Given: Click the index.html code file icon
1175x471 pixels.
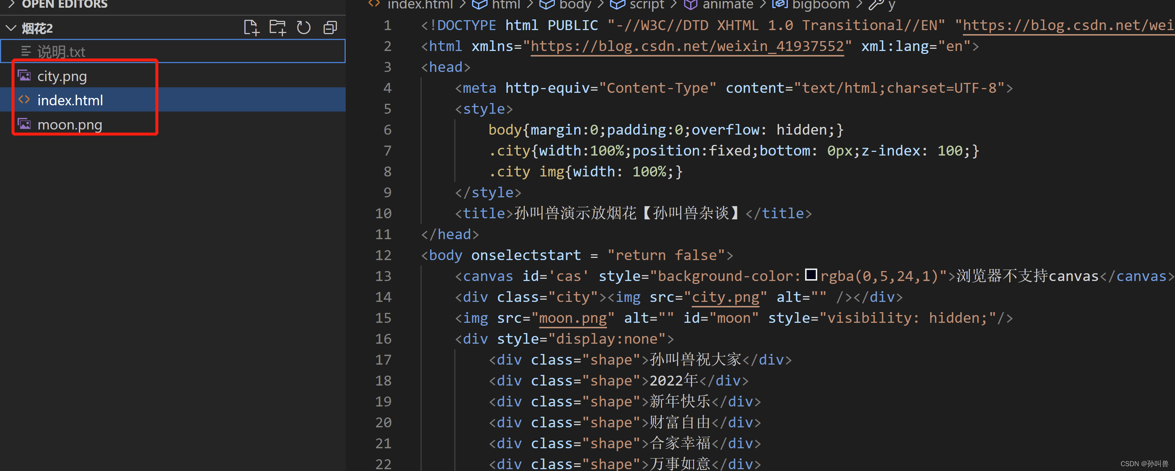Looking at the screenshot, I should click(25, 100).
